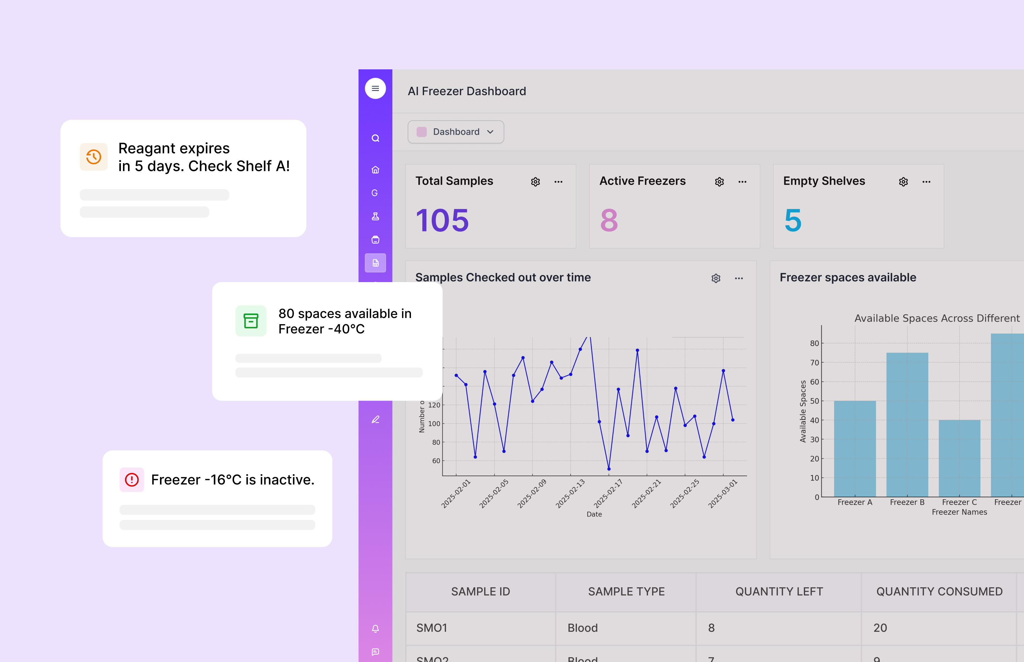
Task: Select the Home icon in the purple sidebar
Action: pyautogui.click(x=375, y=170)
